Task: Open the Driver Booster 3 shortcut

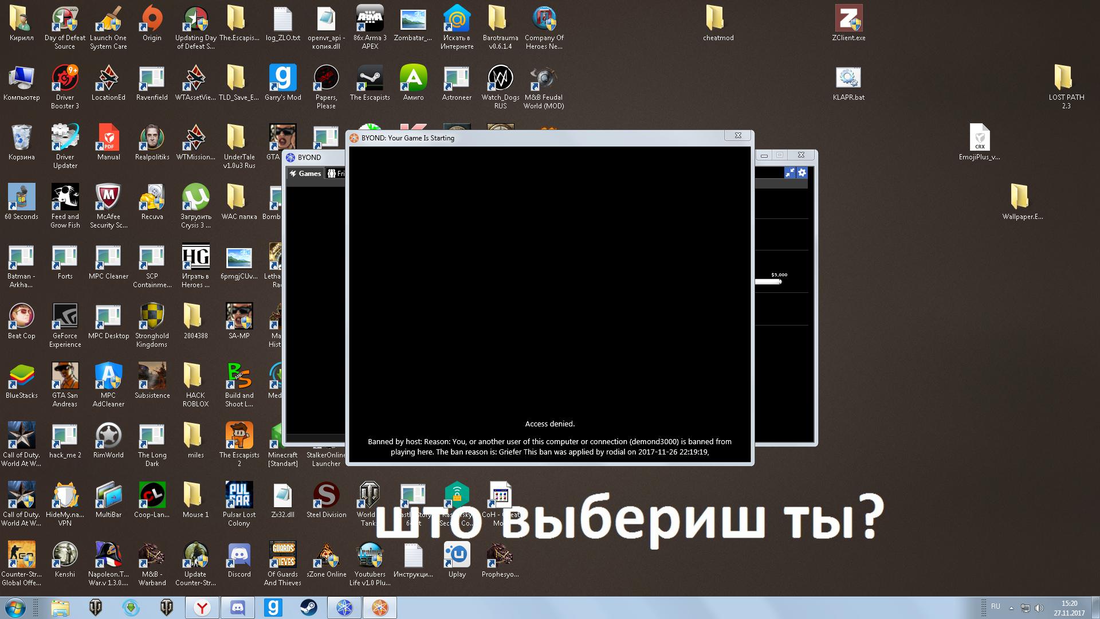Action: click(x=65, y=86)
